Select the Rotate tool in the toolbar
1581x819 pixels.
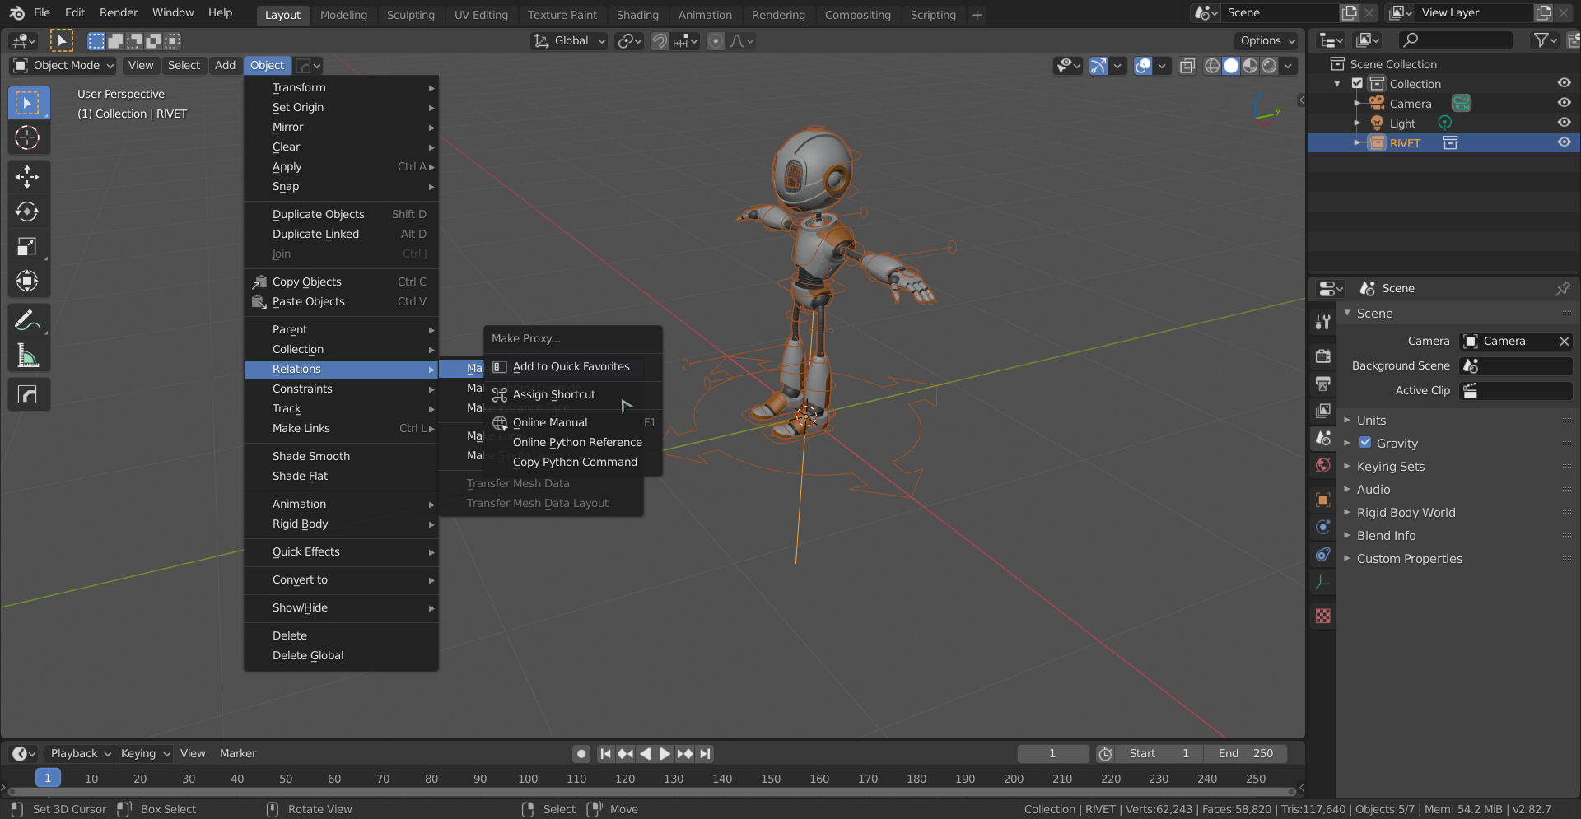[27, 212]
